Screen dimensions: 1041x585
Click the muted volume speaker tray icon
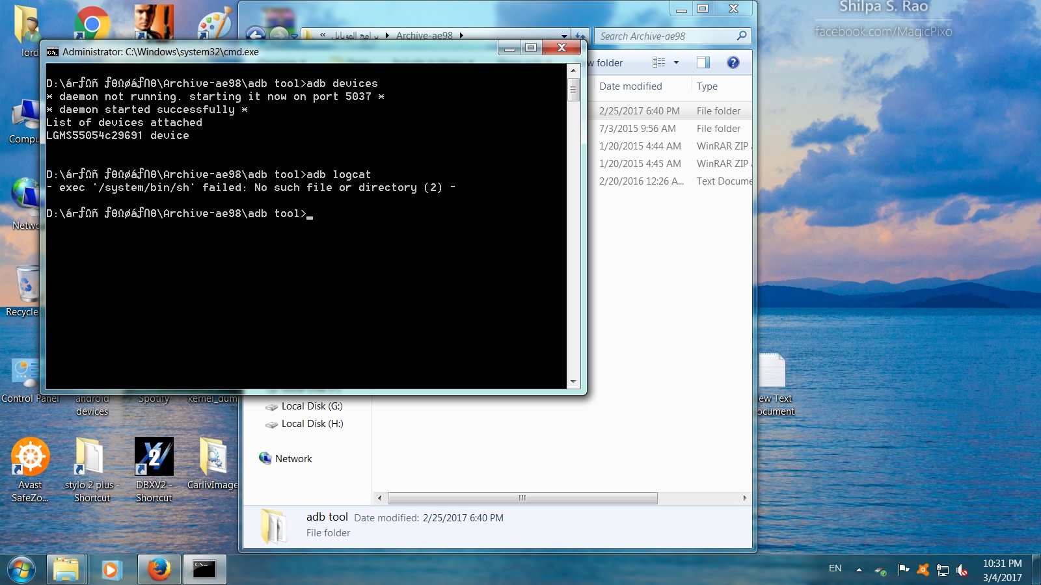tap(962, 570)
